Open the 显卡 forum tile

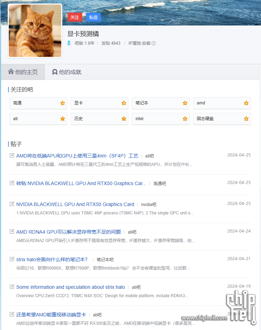tap(99, 103)
